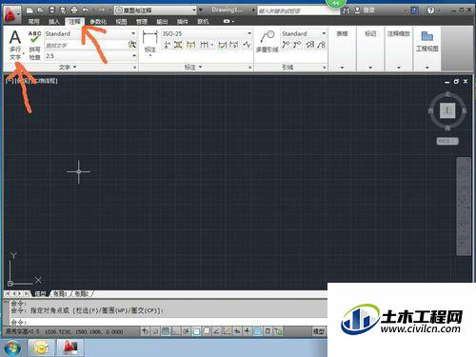Screen dimensions: 476x357
Task: Click the ViewCube top face
Action: (447, 110)
